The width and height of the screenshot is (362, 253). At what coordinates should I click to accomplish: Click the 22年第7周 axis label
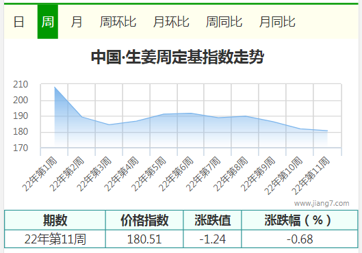tap(203, 174)
